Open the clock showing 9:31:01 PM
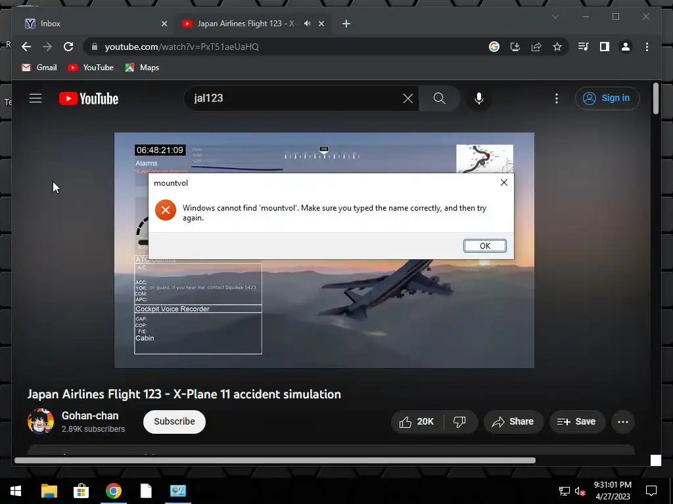 [613, 491]
